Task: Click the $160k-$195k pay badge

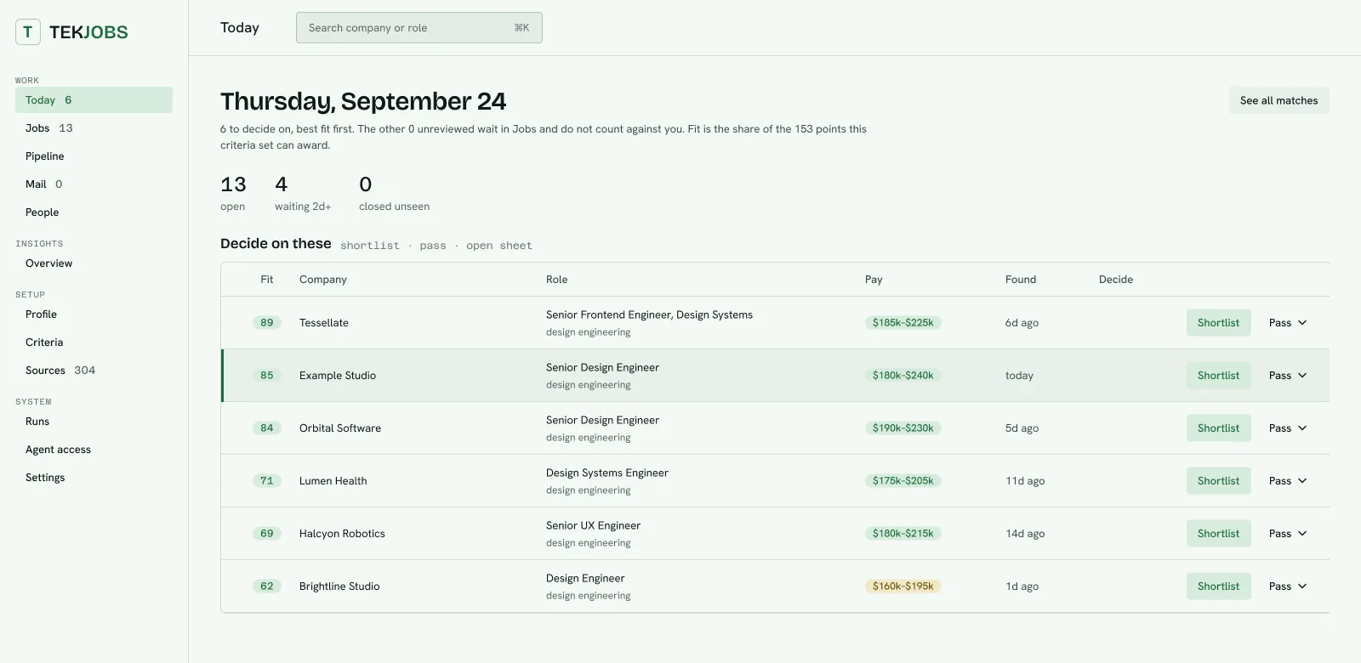Action: [x=903, y=586]
